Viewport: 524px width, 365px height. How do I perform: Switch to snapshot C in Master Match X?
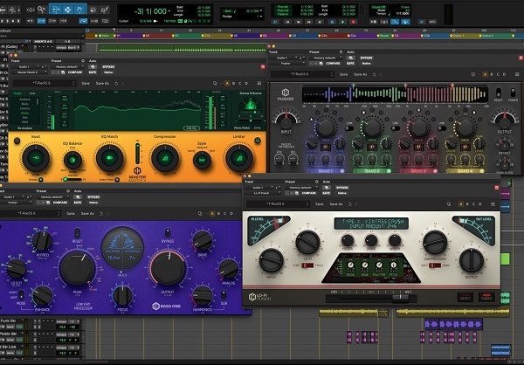point(240,83)
